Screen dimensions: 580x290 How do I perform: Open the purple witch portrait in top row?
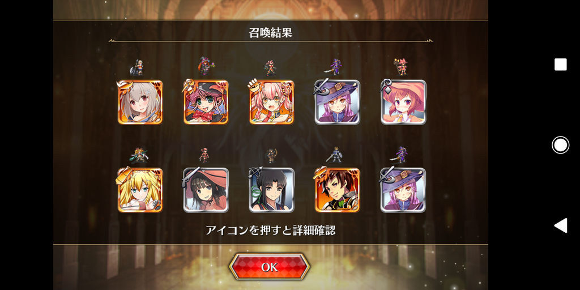click(x=338, y=102)
